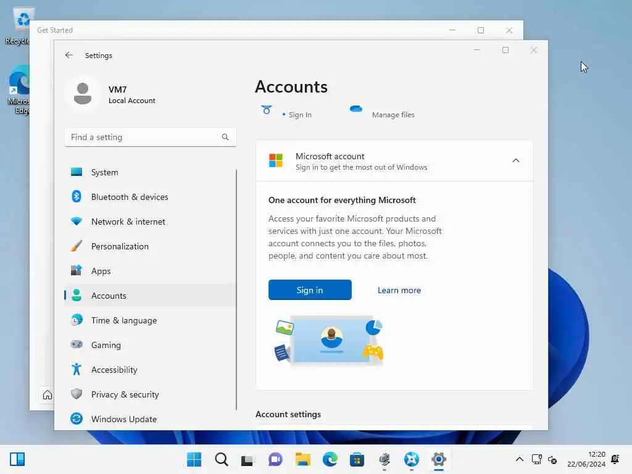
Task: Click the Privacy & security shield icon
Action: [x=76, y=394]
